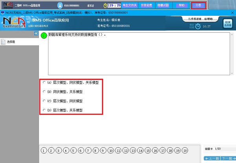Open the 考生文件夹 candidate folder button
236x163 pixels.
coord(129,6)
